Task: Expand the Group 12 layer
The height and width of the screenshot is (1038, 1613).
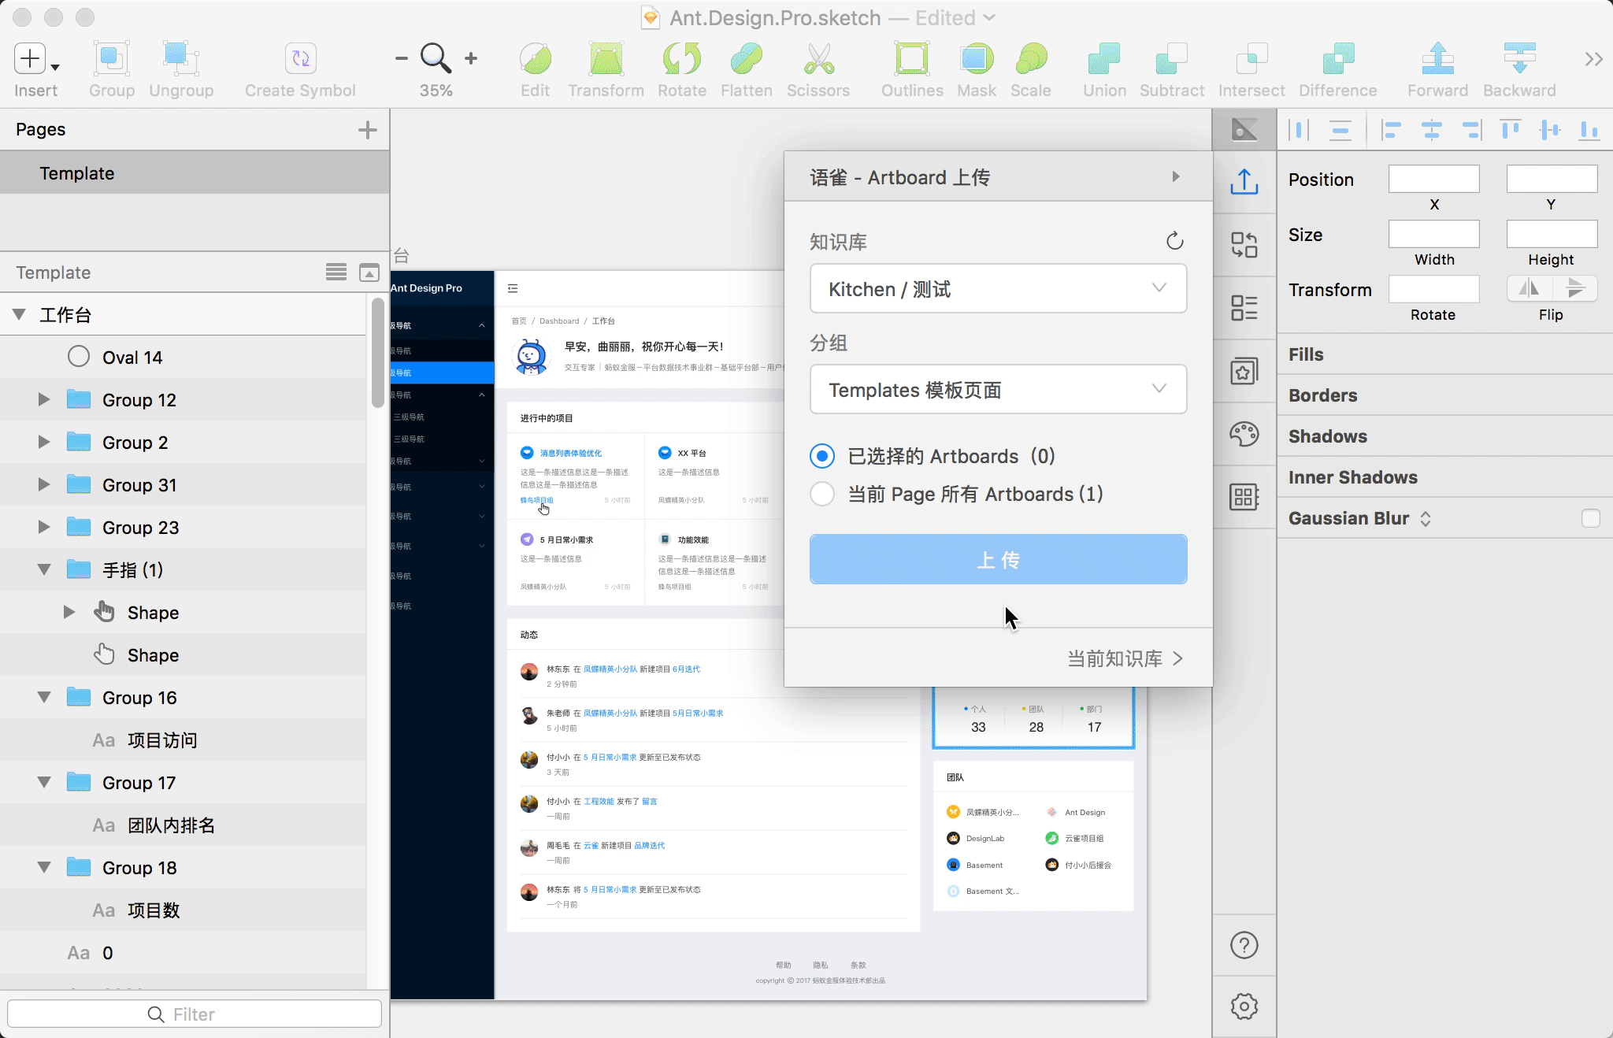Action: point(44,400)
